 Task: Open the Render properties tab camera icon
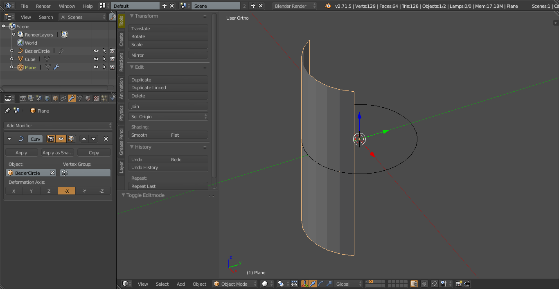23,98
